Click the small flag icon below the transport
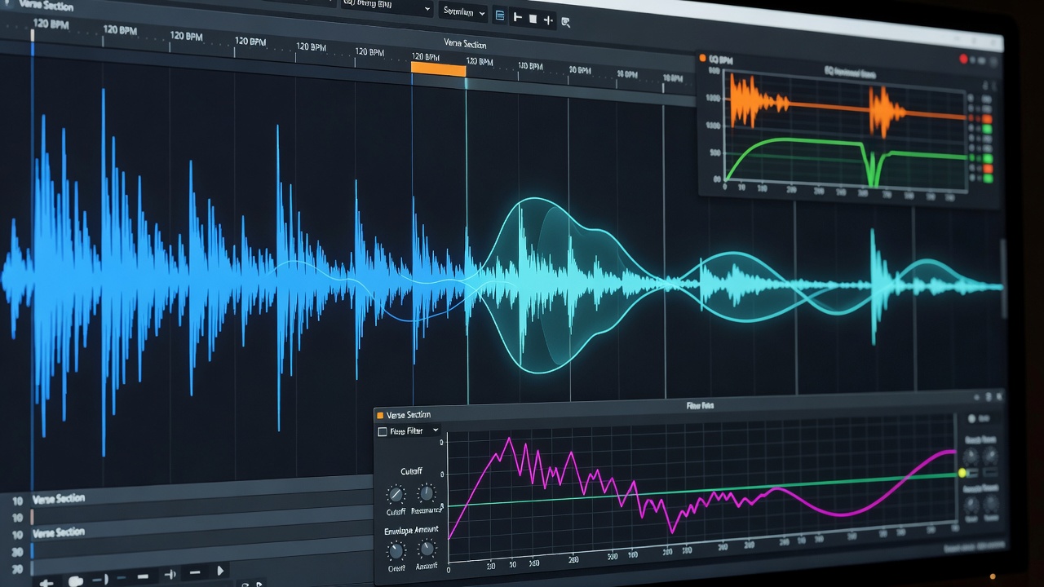The height and width of the screenshot is (587, 1044). click(260, 584)
